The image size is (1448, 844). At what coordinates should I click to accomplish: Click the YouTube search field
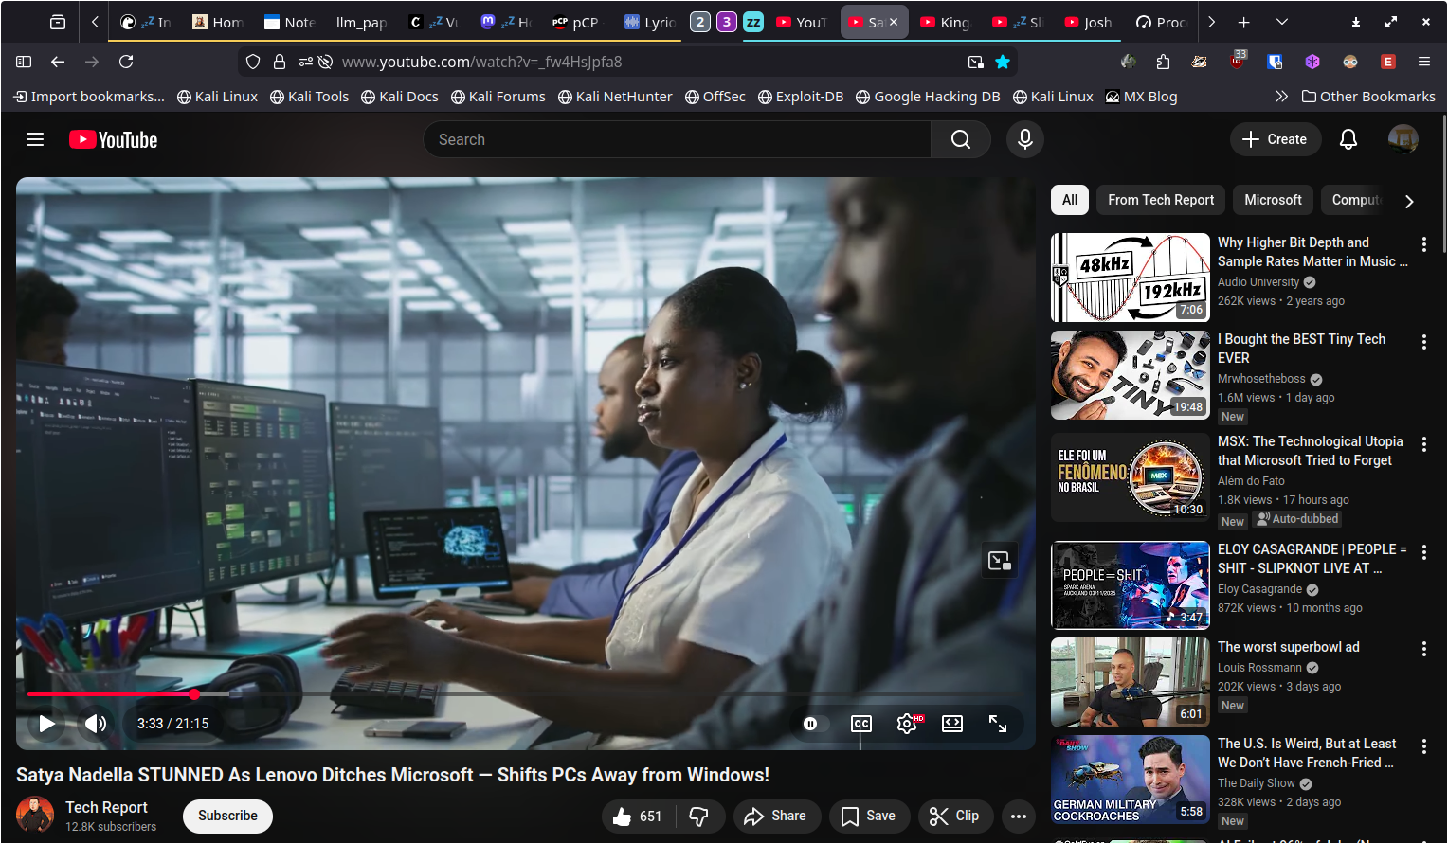pyautogui.click(x=678, y=139)
